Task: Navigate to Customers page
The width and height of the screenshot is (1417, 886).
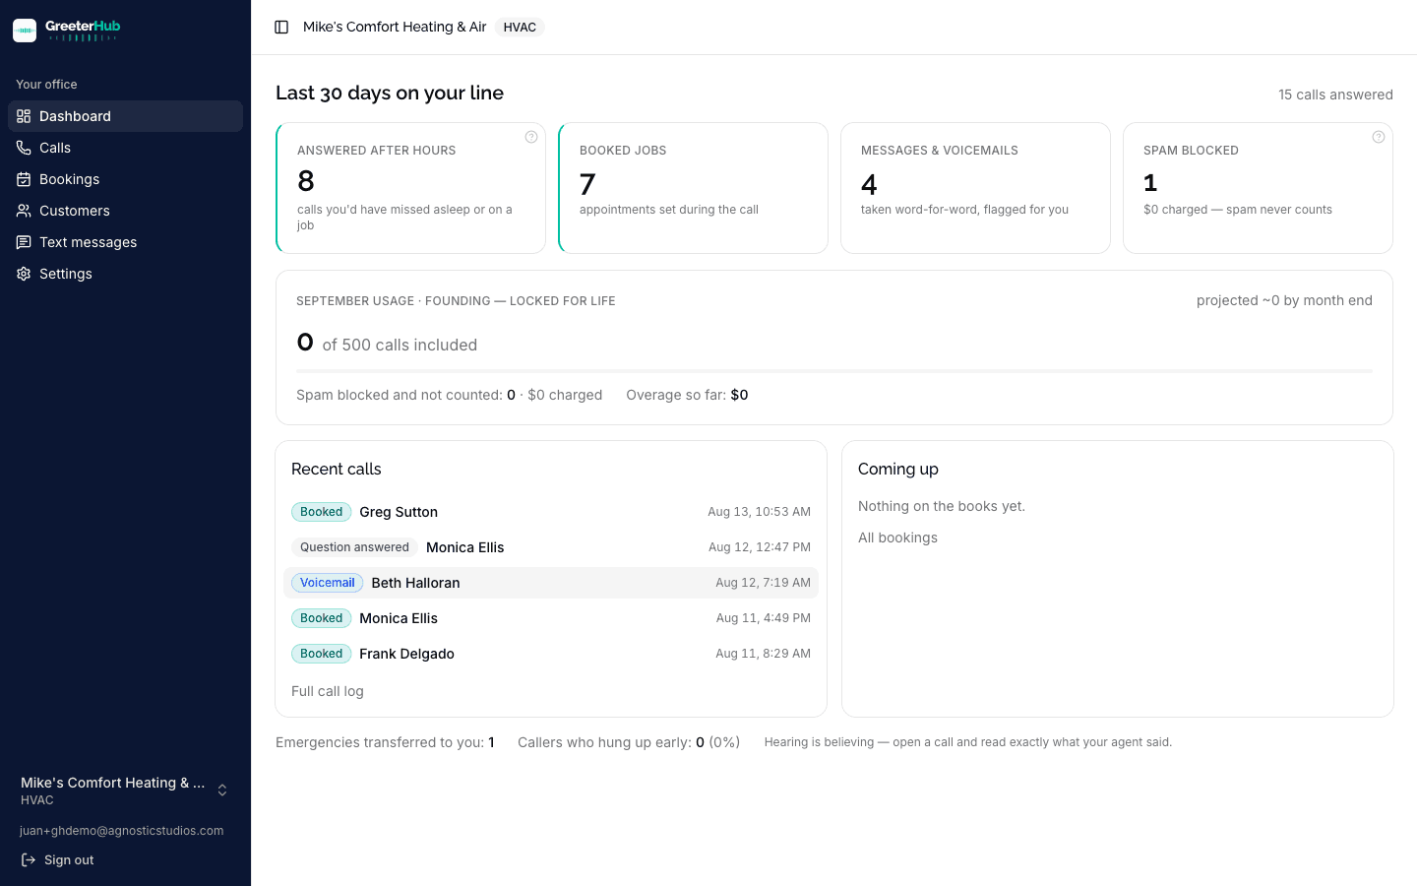Action: pyautogui.click(x=125, y=211)
